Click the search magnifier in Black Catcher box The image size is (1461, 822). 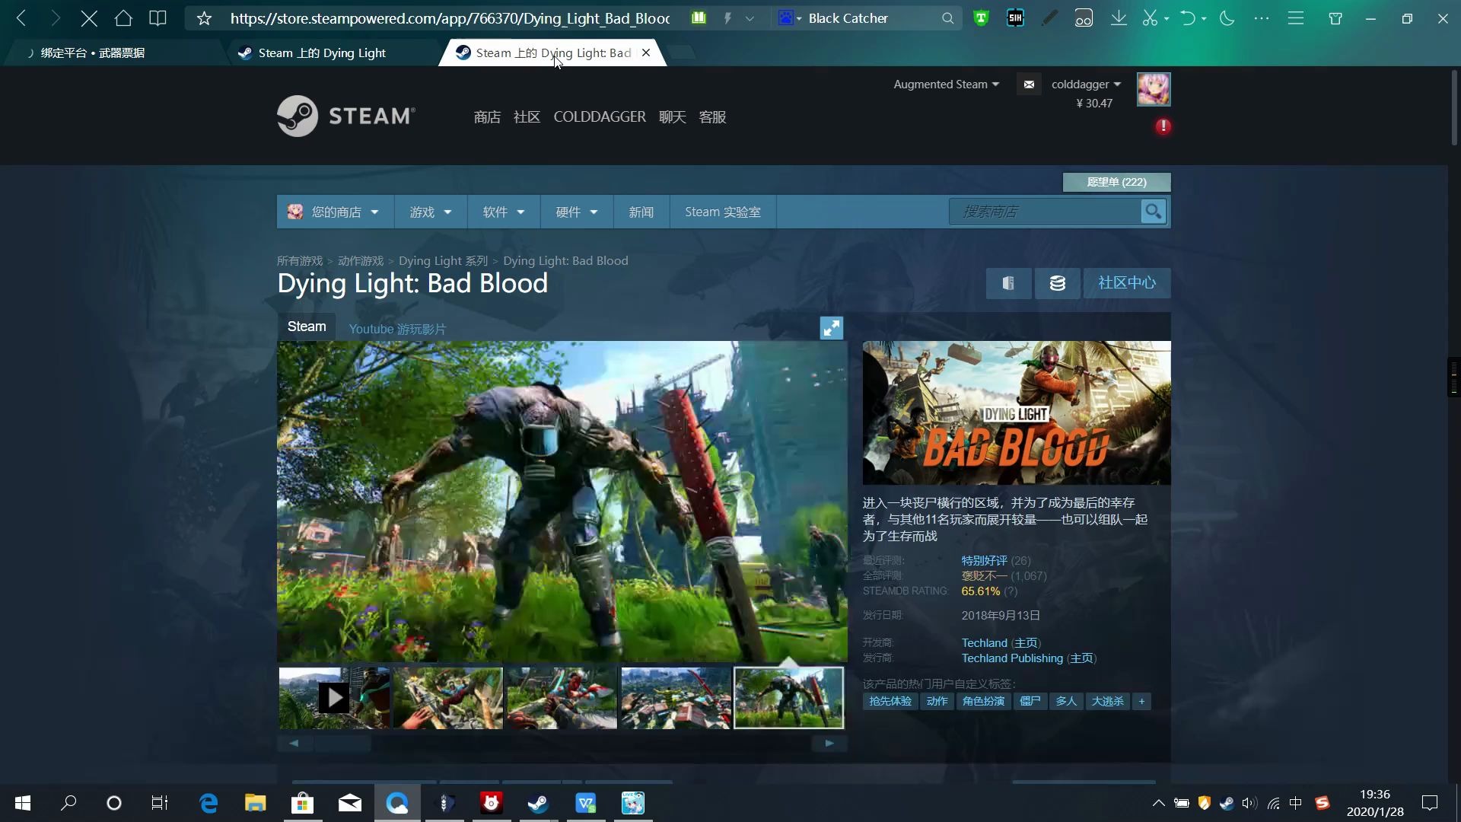(947, 18)
